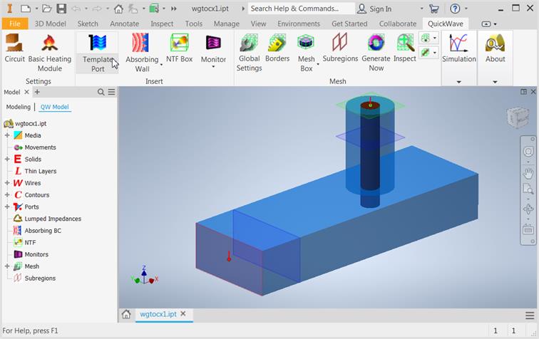
Task: Open the About QuickWave button
Action: tap(495, 48)
